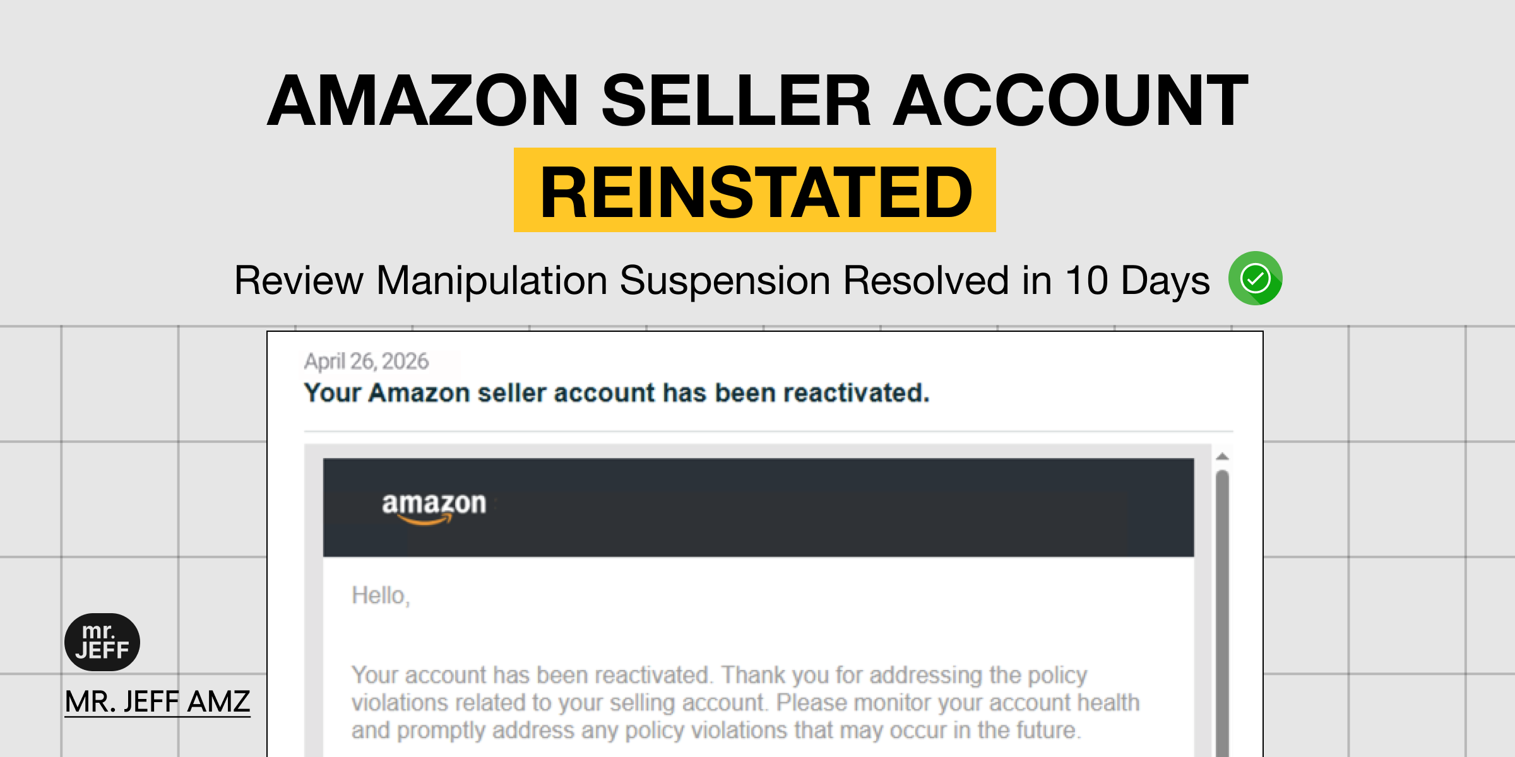Click the reactivated email subject line

point(617,392)
